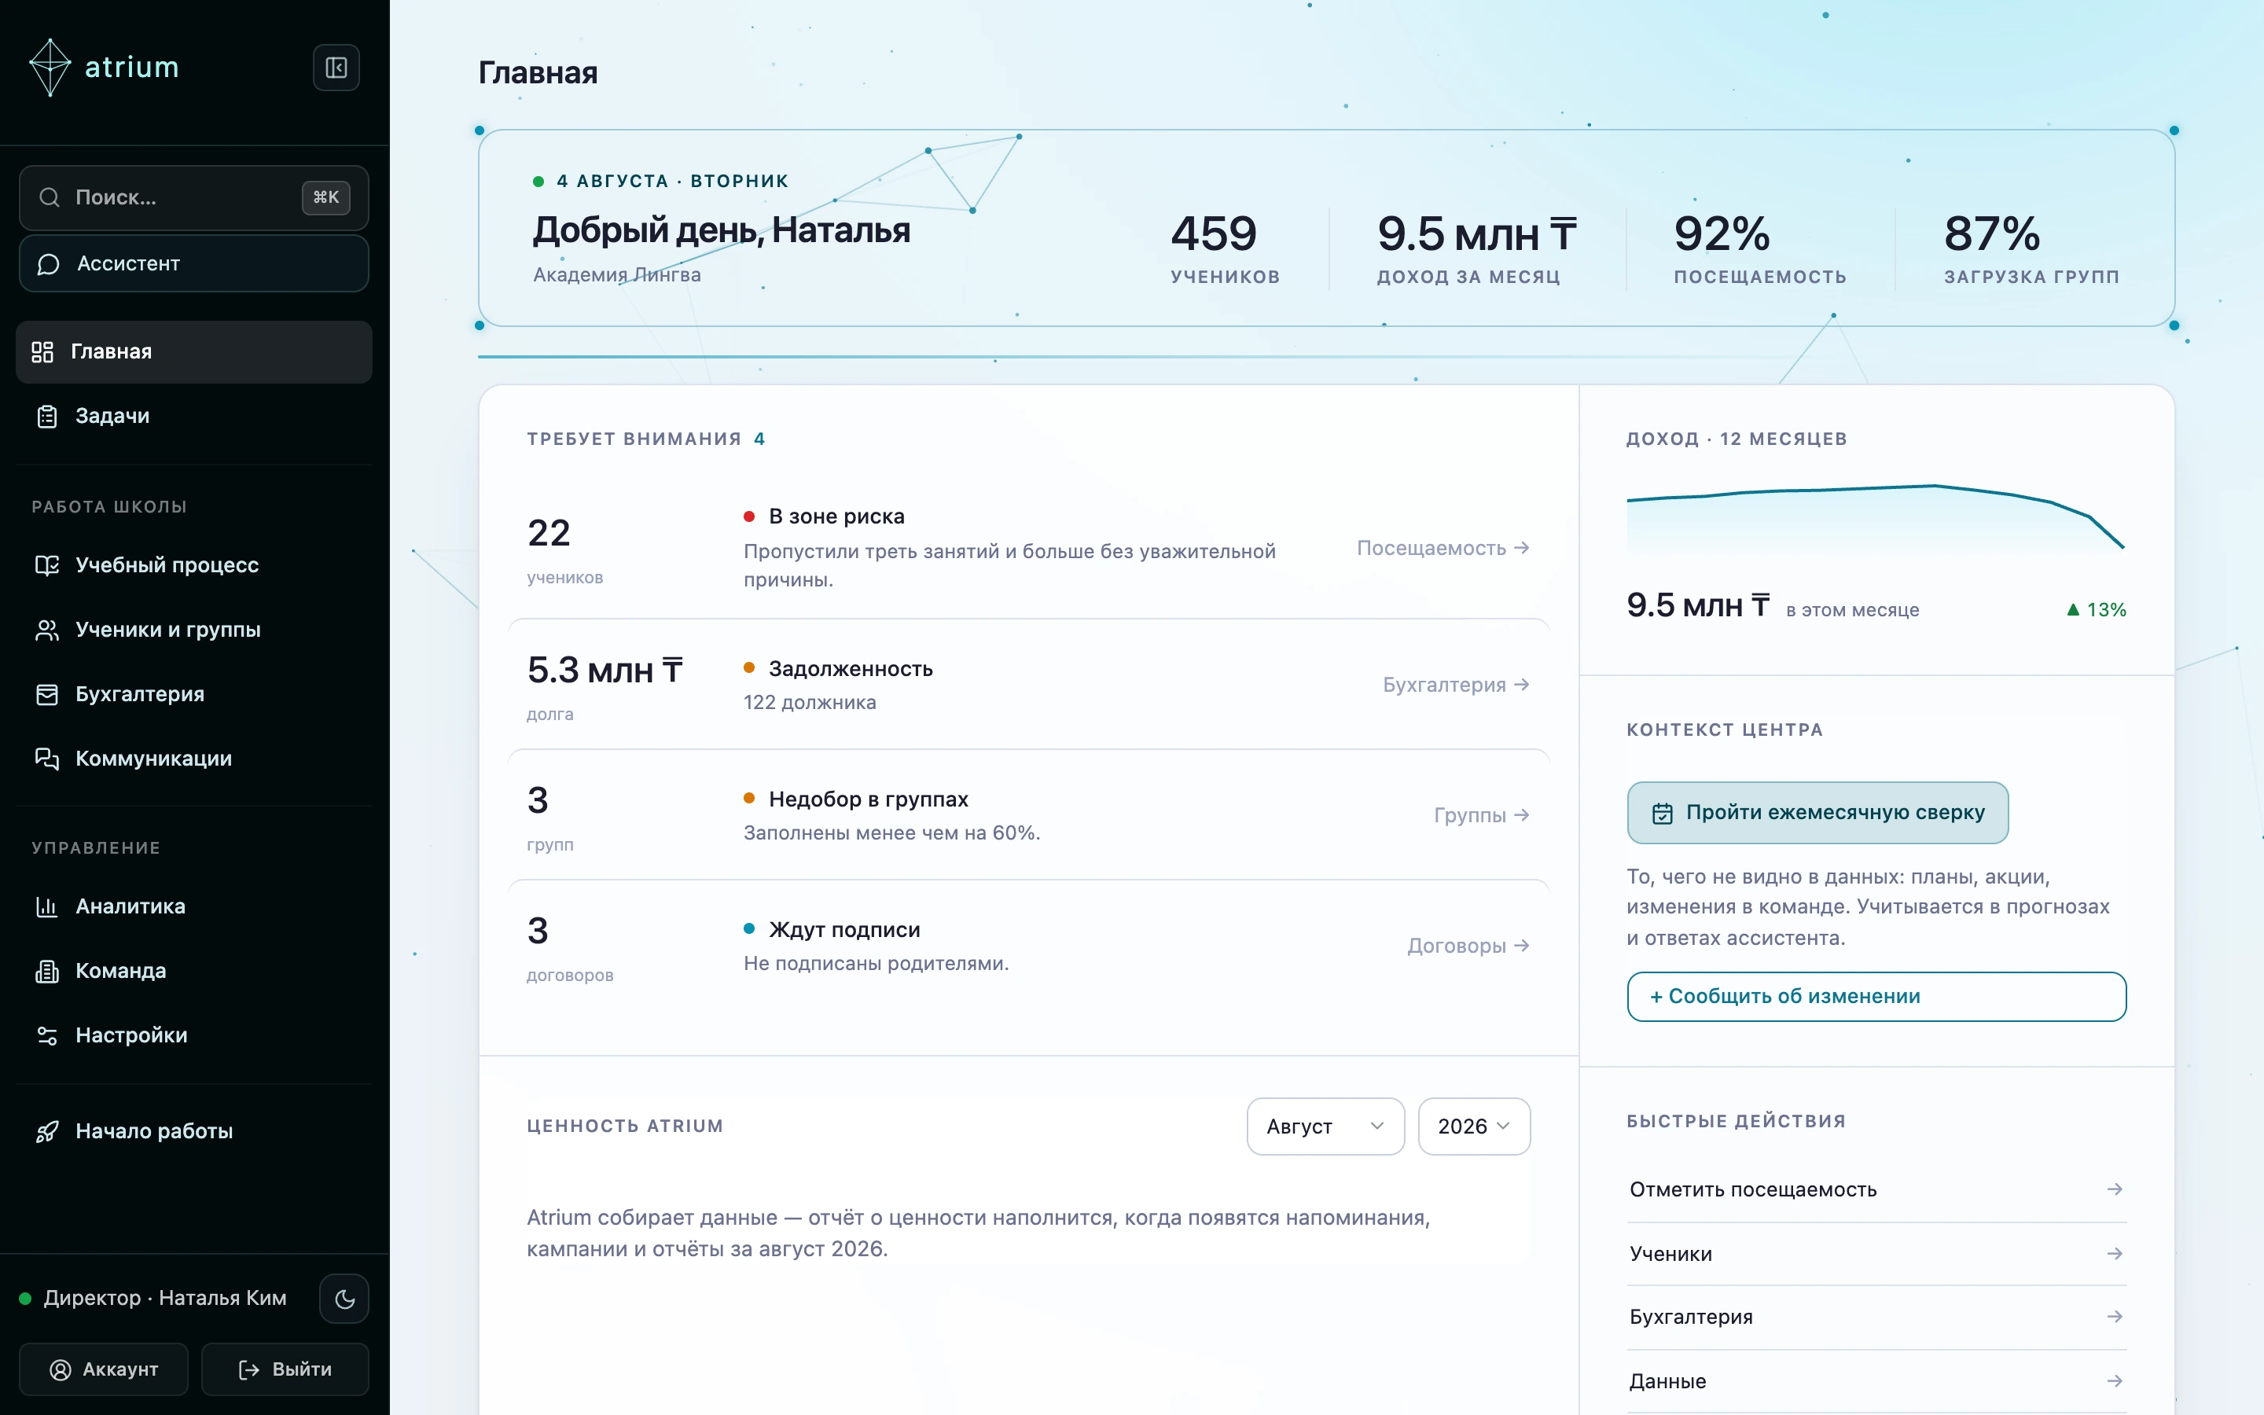2264x1415 pixels.
Task: Click the Задачи clipboard icon
Action: tap(47, 417)
